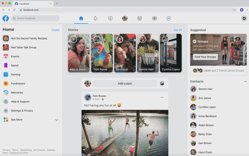Click the photo icon beside Add a post
The width and height of the screenshot is (249, 156).
pyautogui.click(x=162, y=83)
